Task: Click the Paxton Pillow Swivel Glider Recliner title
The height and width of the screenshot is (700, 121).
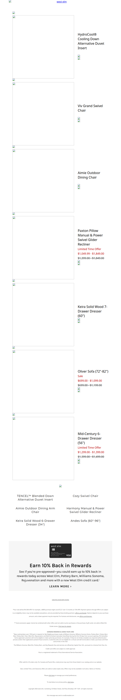Action: click(90, 237)
